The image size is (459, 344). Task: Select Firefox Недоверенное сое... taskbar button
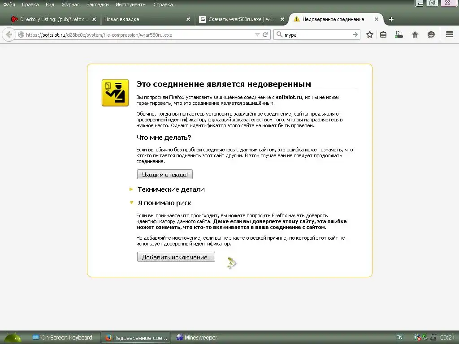coord(136,338)
